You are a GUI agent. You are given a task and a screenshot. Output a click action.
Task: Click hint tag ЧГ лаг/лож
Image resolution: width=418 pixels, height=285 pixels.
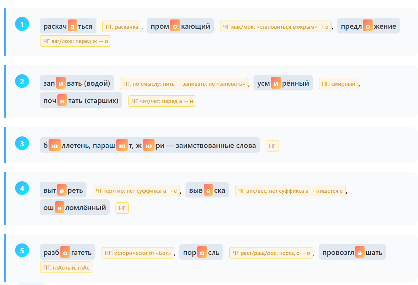(x=75, y=41)
